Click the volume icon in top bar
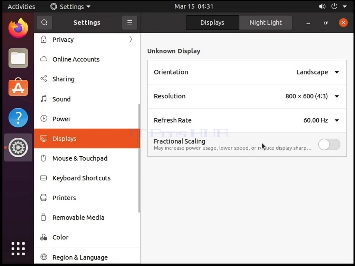 (322, 6)
